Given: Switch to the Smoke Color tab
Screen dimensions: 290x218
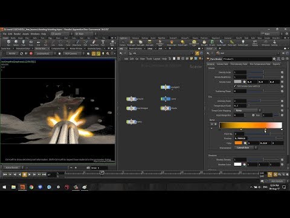Looking at the screenshot, I should pos(222,64).
